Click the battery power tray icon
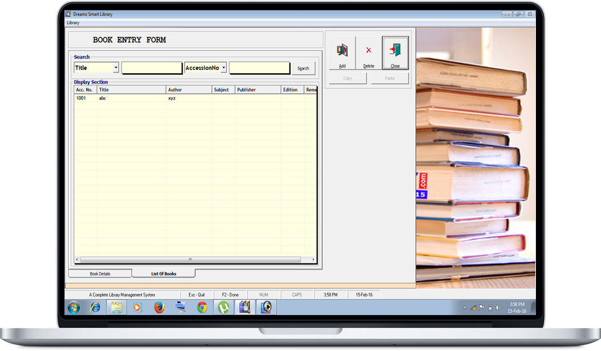Viewport: 601px width, 351px height. (490, 308)
